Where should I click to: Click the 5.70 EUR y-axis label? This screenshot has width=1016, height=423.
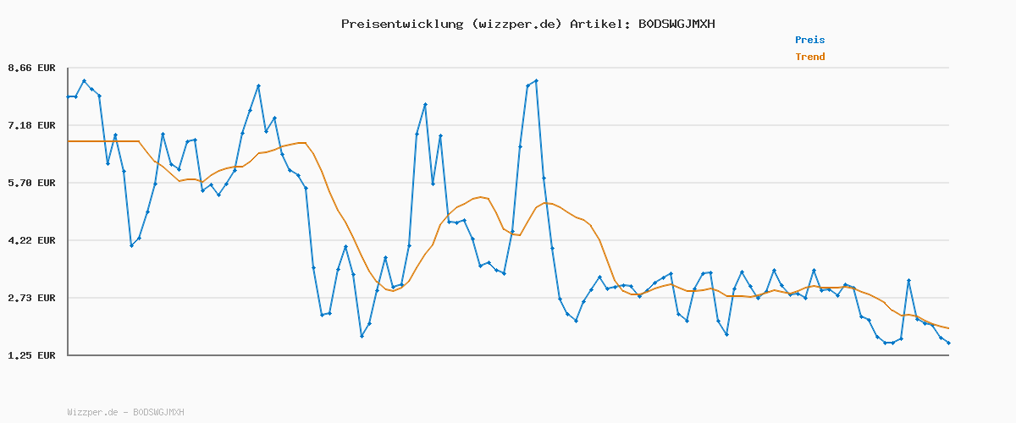click(x=31, y=183)
